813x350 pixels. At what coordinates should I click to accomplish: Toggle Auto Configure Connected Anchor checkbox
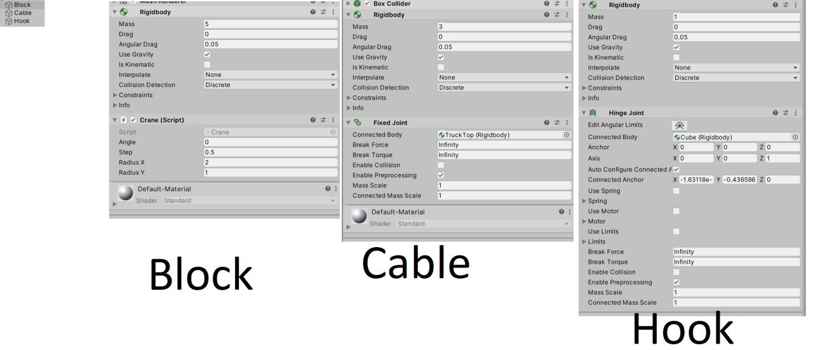coord(676,170)
